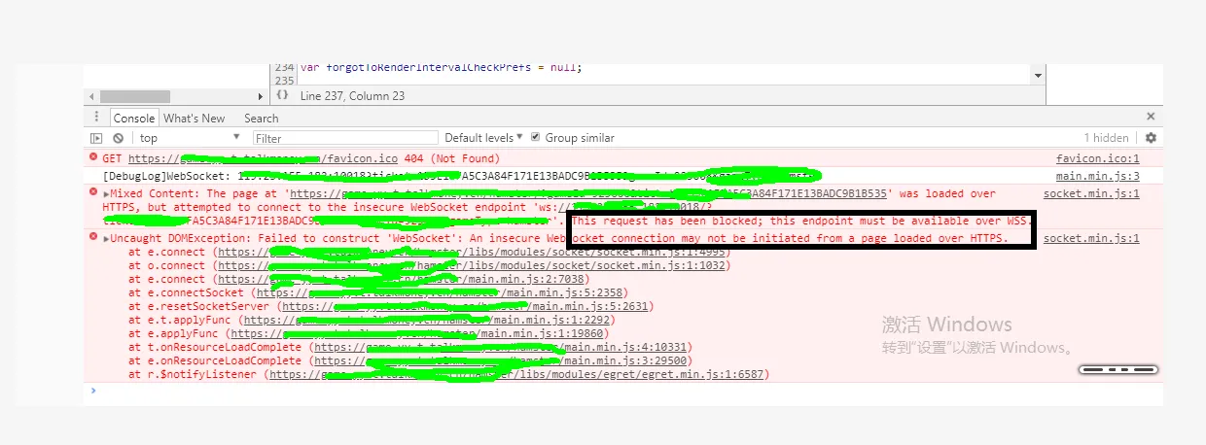
Task: Click the GET favicon error icon
Action: 94,156
